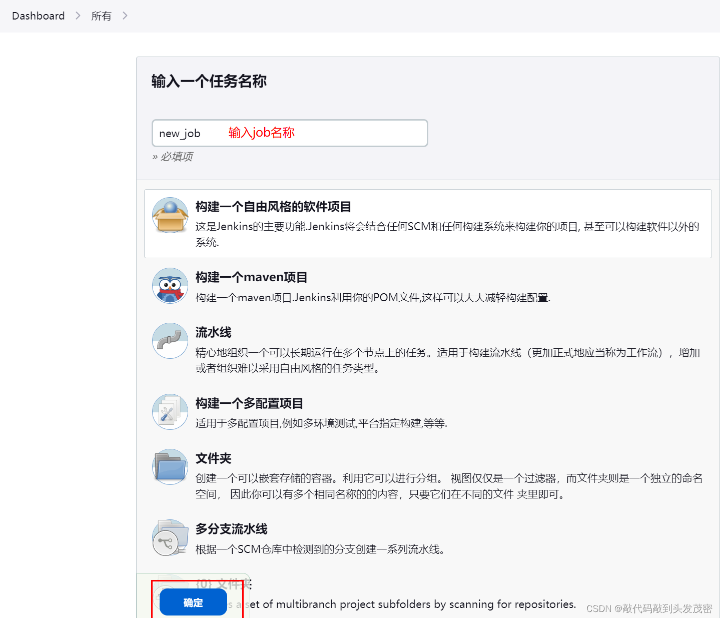This screenshot has width=720, height=618.
Task: Click the multibranch pipeline branch icon
Action: [x=170, y=537]
